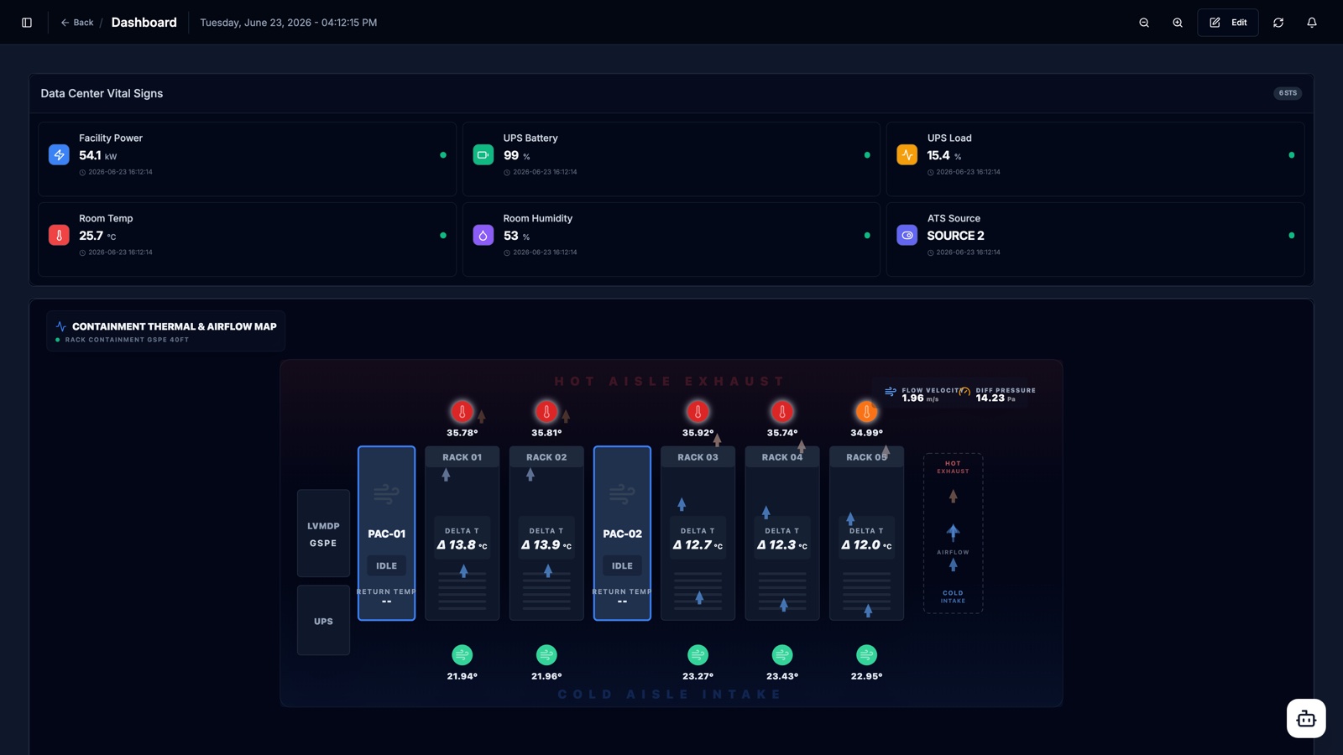Click UPS Battery 99 % value
Screen dimensions: 1343x755
coord(517,156)
